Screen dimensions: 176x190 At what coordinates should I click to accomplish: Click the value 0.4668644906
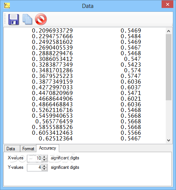click(x=52, y=99)
